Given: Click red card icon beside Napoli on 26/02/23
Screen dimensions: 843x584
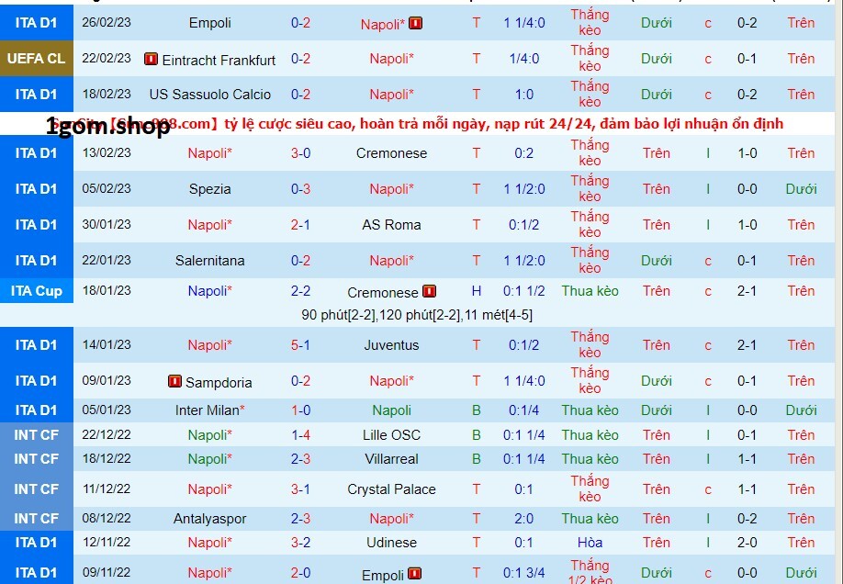Looking at the screenshot, I should click(x=415, y=24).
